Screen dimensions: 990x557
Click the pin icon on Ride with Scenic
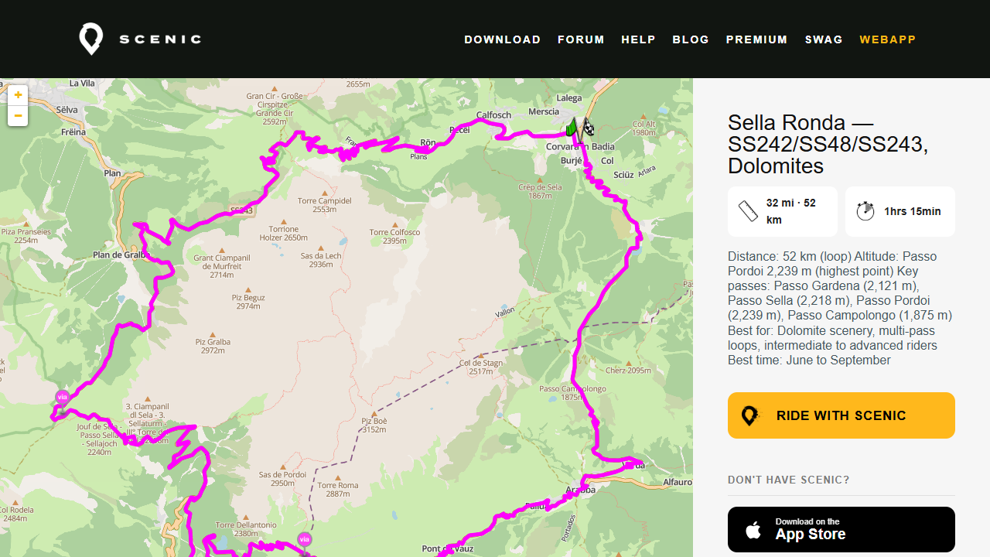coord(749,415)
